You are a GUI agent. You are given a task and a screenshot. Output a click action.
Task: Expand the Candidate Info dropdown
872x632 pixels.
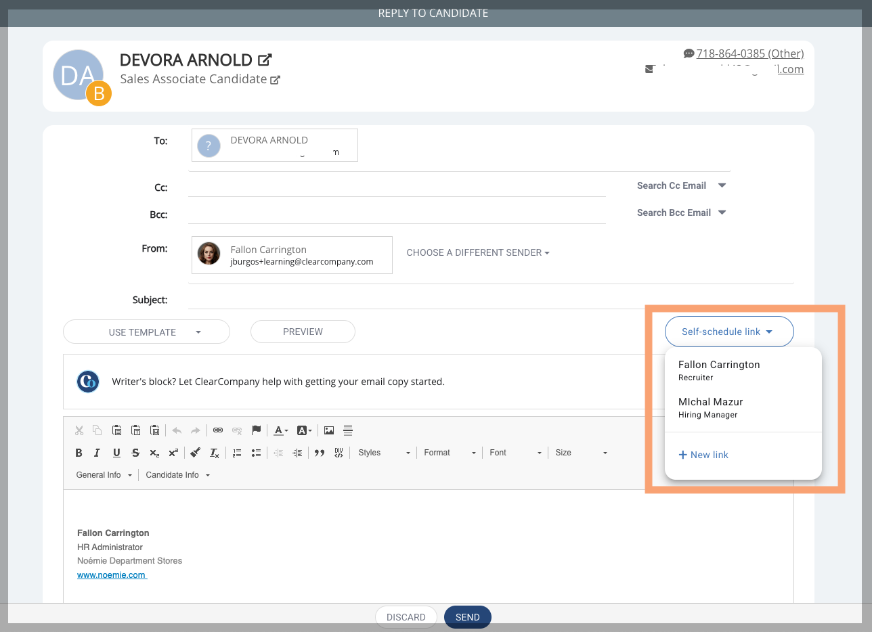click(178, 475)
